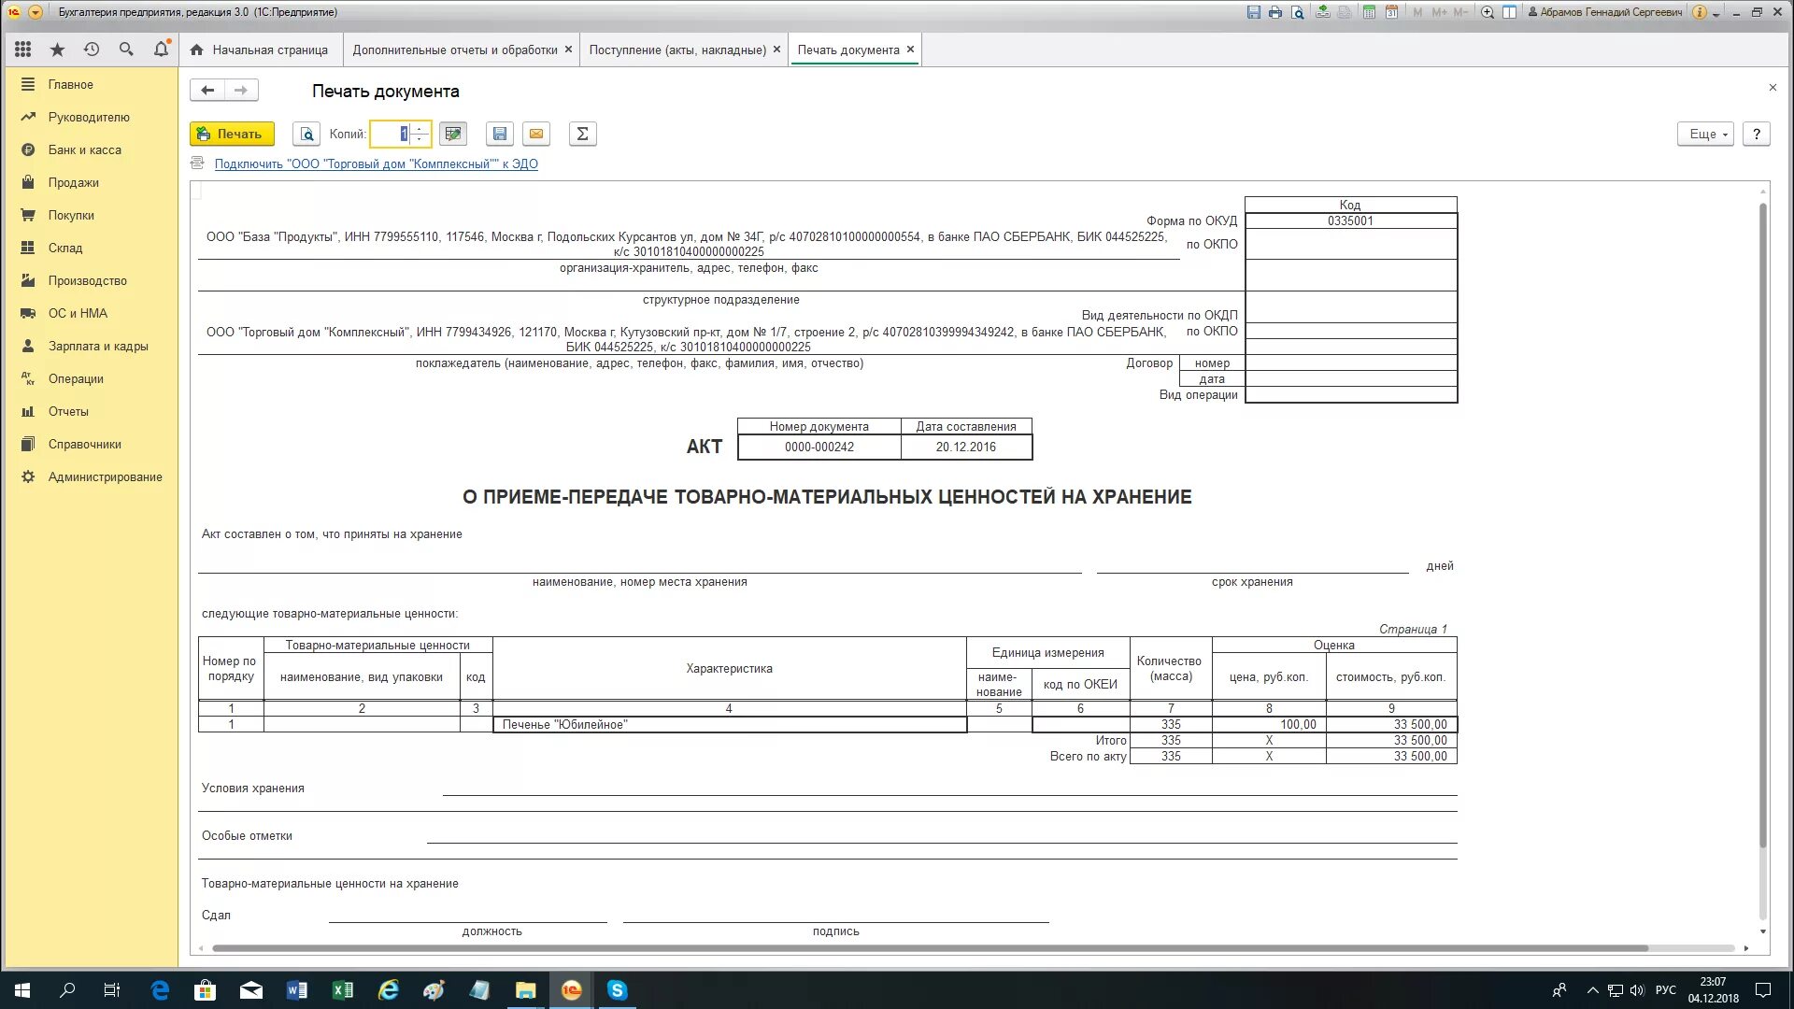Switch to Дополнительные отчеты и обработки tab

(454, 50)
